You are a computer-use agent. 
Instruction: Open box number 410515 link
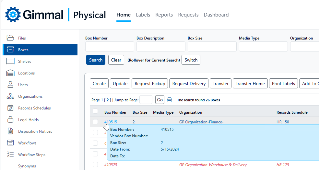(x=111, y=122)
